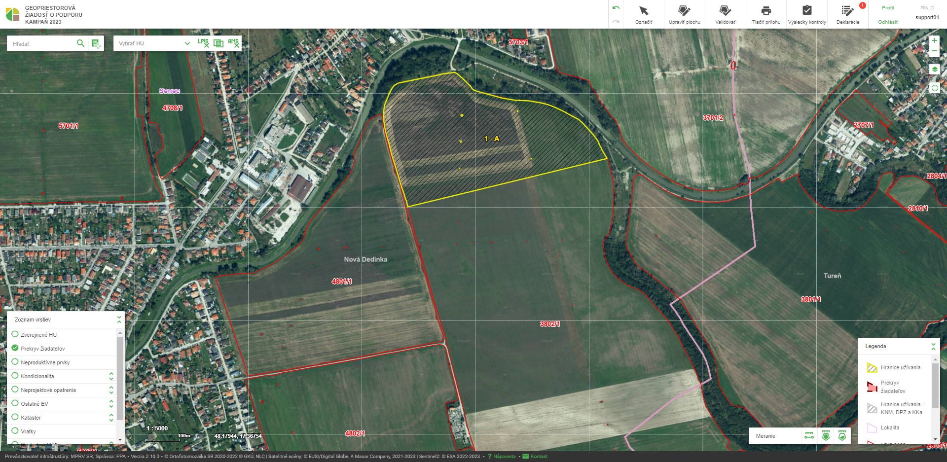Expand the Kondicionalita layer group
The height and width of the screenshot is (462, 947).
[x=111, y=376]
